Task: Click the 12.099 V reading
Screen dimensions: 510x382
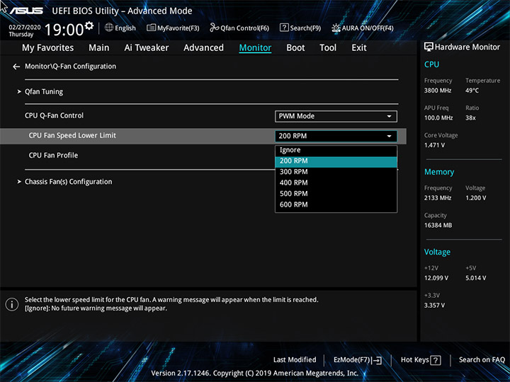Action: (436, 278)
